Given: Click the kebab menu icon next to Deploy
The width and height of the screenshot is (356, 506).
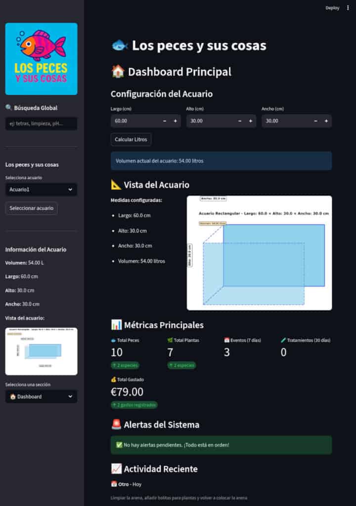Looking at the screenshot, I should click(348, 8).
